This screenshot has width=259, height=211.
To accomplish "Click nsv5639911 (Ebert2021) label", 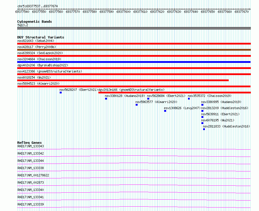I will (220, 114).
